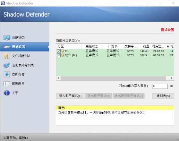Click the partition list horizontal scrollbar thumb
The image size is (179, 141).
[113, 78]
